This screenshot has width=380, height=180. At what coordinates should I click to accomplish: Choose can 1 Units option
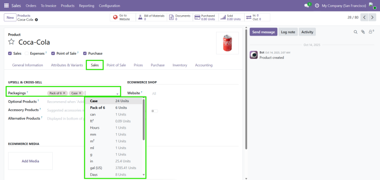point(114,114)
